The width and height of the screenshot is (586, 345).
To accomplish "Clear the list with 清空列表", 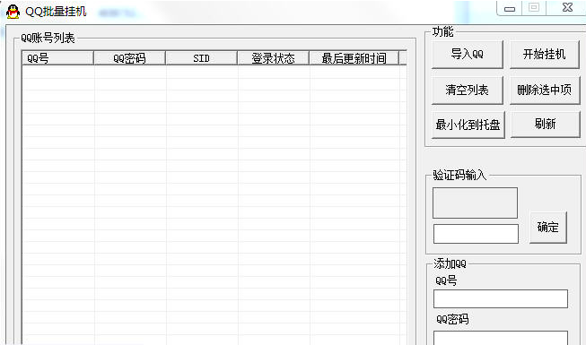I will tap(468, 90).
